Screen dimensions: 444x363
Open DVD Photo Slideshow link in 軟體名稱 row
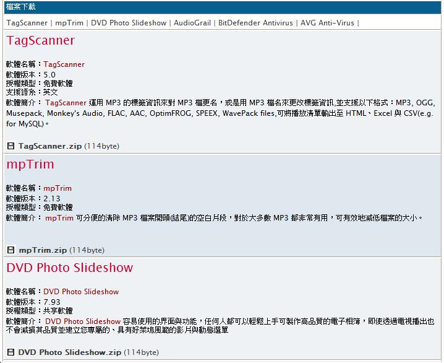click(81, 292)
